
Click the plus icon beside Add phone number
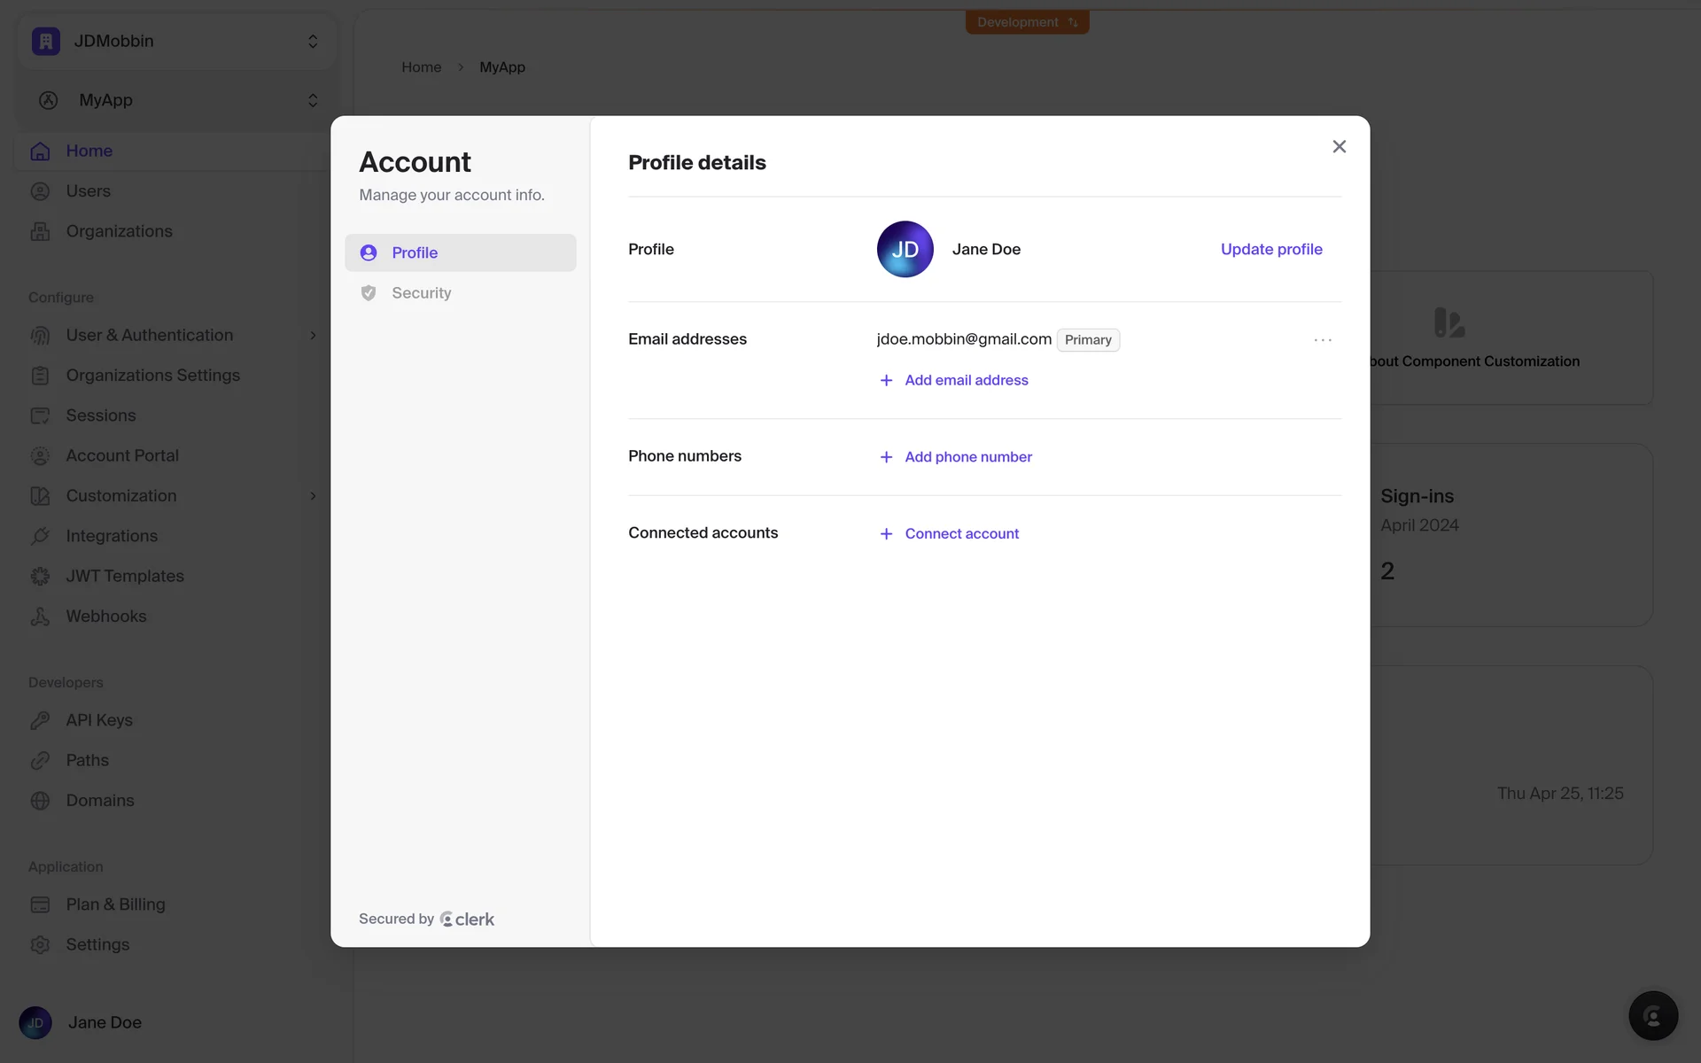886,457
